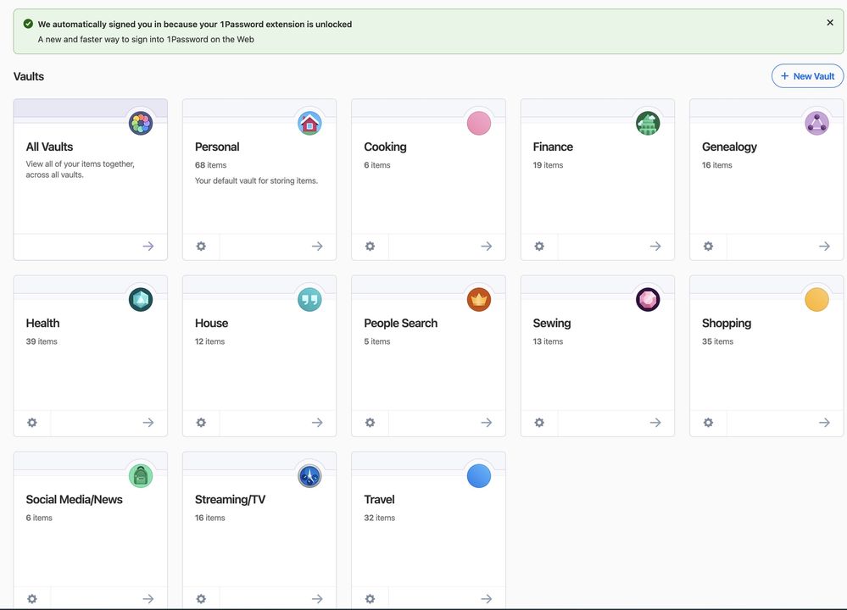Open the House vault title
This screenshot has height=610, width=847.
[211, 324]
